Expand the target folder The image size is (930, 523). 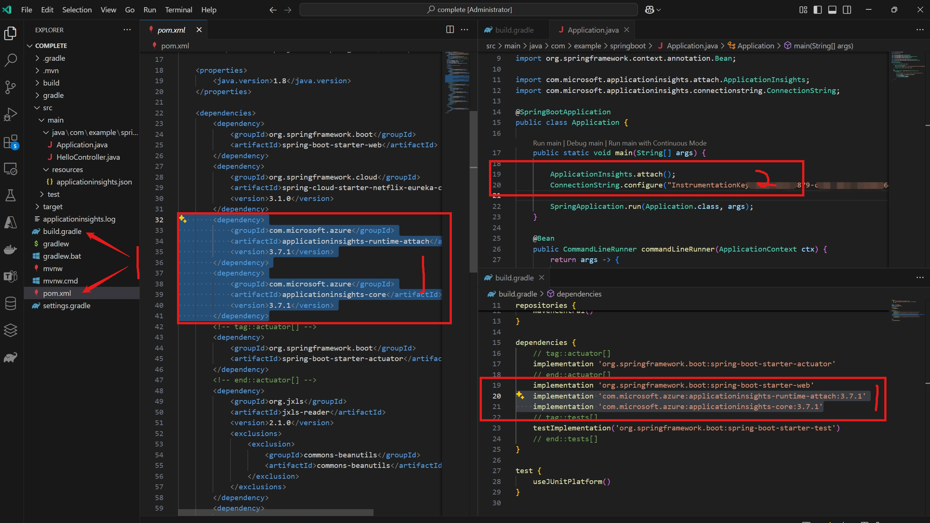click(52, 207)
